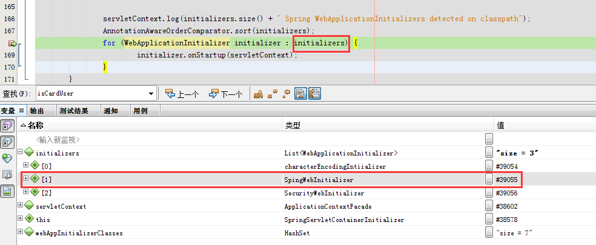
Task: Click the green diamond icon of [0]
Action: point(35,166)
